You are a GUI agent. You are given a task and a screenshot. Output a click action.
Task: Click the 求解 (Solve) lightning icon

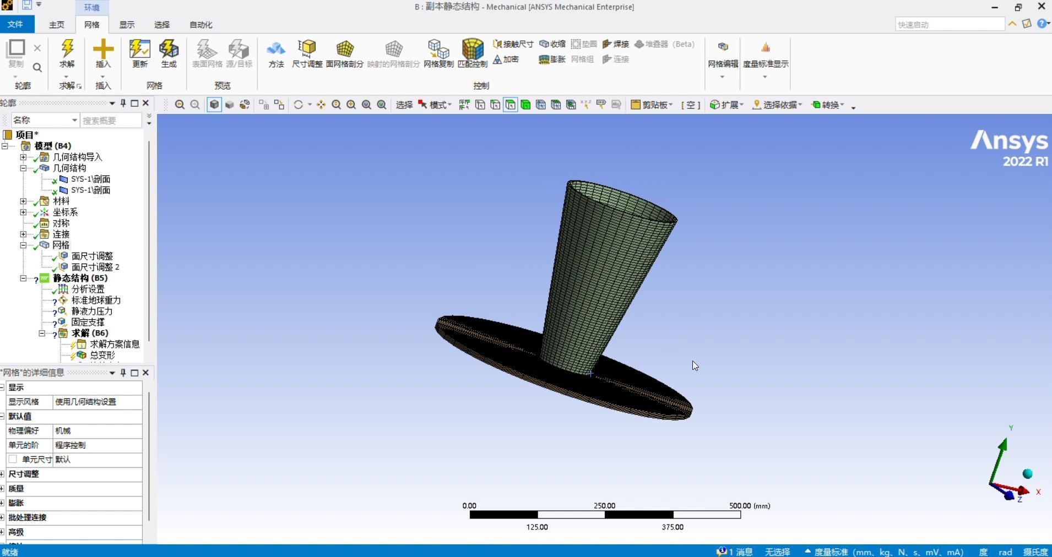coord(67,49)
